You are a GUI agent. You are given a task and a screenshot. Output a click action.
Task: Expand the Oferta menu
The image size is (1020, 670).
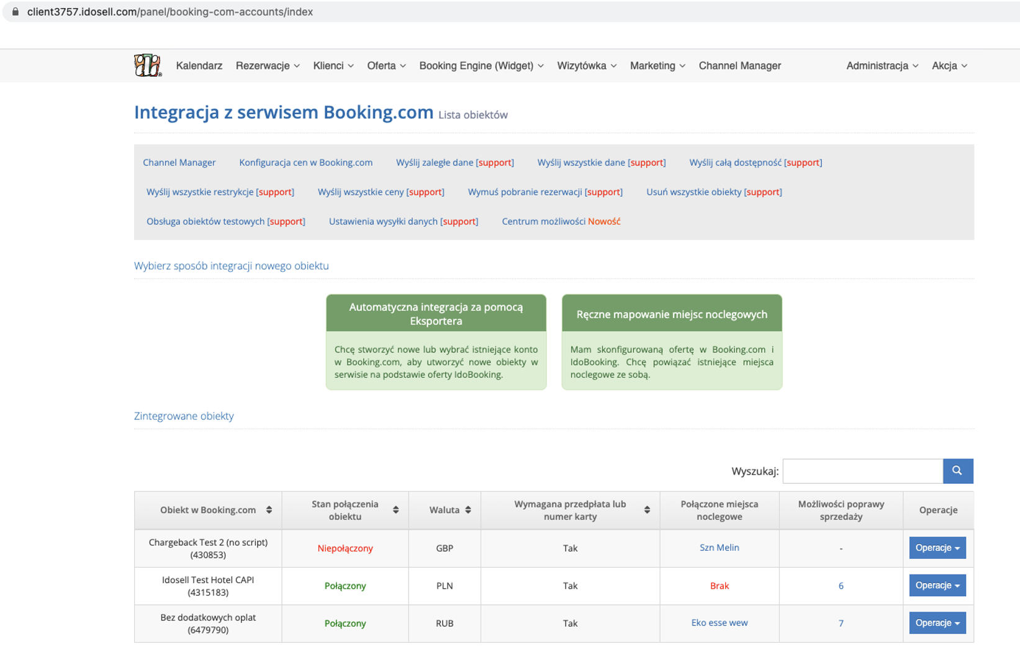click(x=386, y=66)
